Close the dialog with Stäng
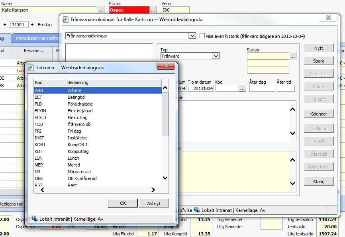 (319, 182)
